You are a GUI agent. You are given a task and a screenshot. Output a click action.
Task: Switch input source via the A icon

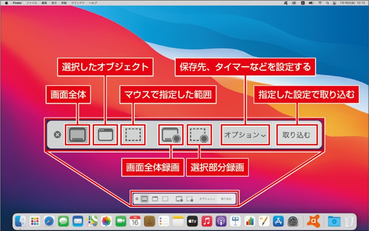[303, 3]
